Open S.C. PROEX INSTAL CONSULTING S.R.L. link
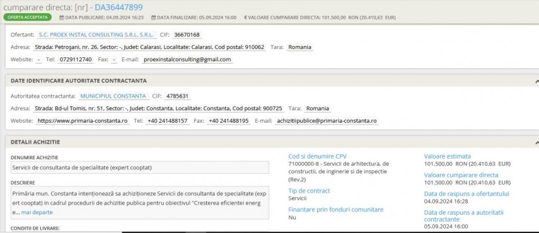 pyautogui.click(x=96, y=35)
